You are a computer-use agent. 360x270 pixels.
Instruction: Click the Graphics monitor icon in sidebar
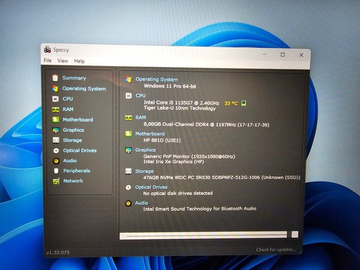click(x=56, y=130)
